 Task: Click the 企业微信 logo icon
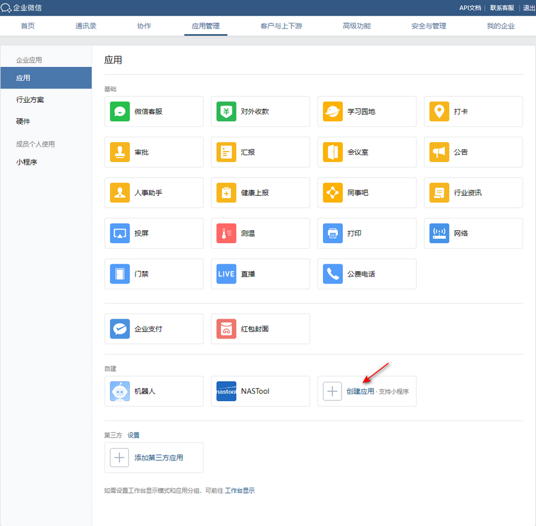coord(6,7)
